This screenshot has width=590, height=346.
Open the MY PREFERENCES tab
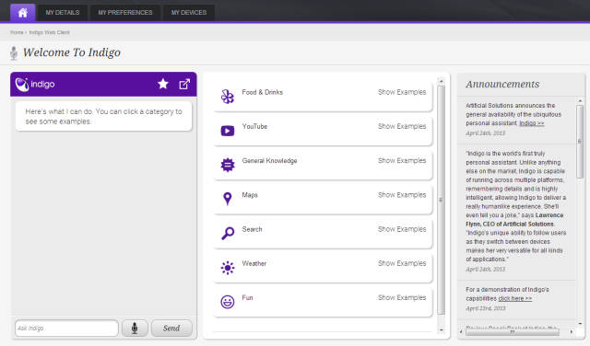coord(125,13)
